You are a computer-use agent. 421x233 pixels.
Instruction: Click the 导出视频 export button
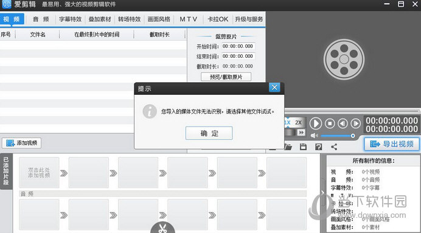392,144
